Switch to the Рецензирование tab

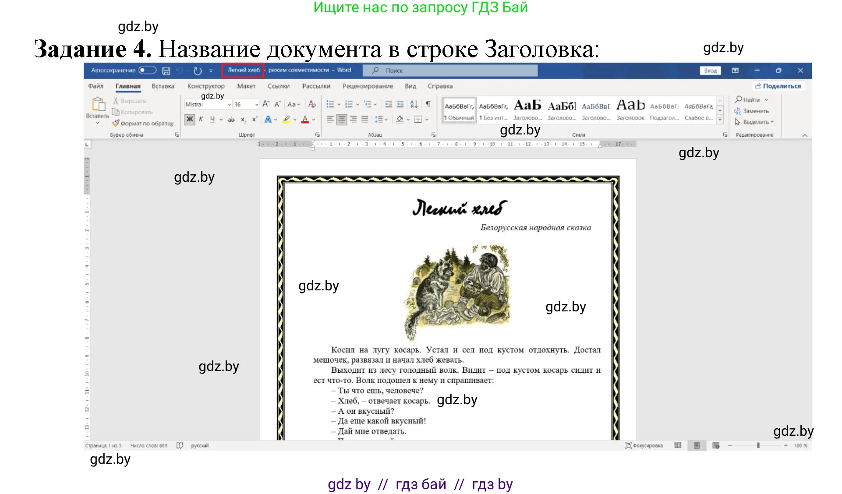point(368,86)
